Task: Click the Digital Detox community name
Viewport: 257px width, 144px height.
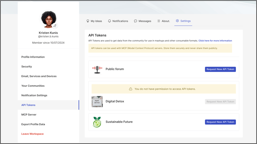Action: (115, 101)
